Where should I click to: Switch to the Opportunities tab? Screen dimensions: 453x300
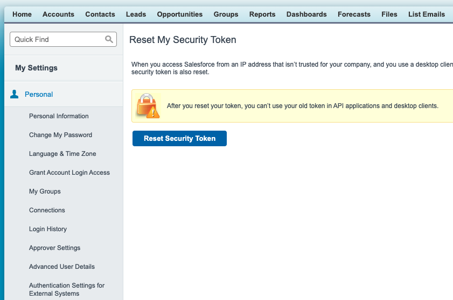click(180, 15)
